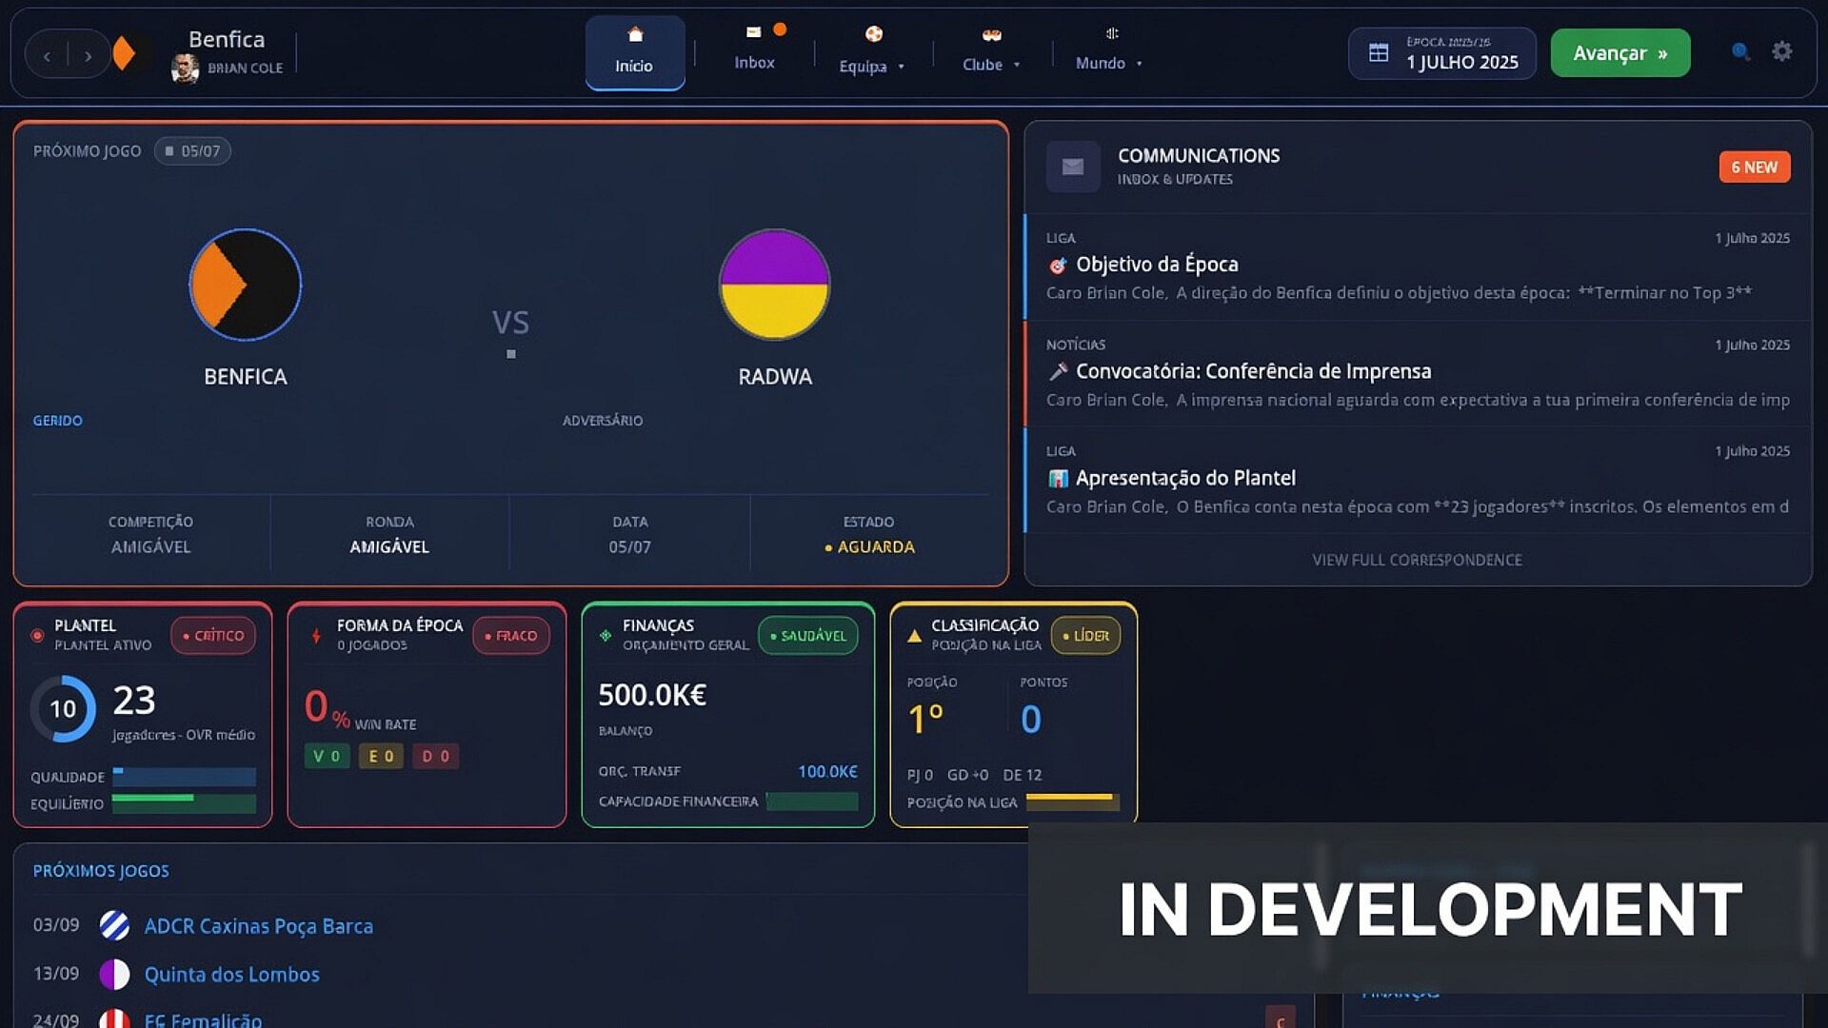Click the E 0 draws badge
The width and height of the screenshot is (1828, 1028).
(381, 757)
